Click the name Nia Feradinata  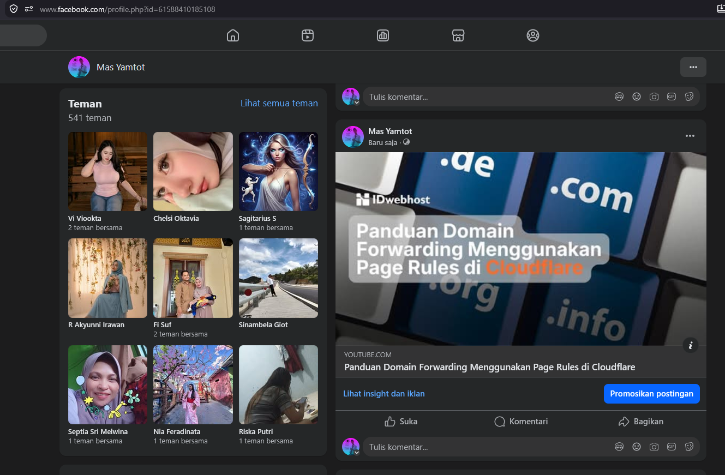pyautogui.click(x=177, y=431)
